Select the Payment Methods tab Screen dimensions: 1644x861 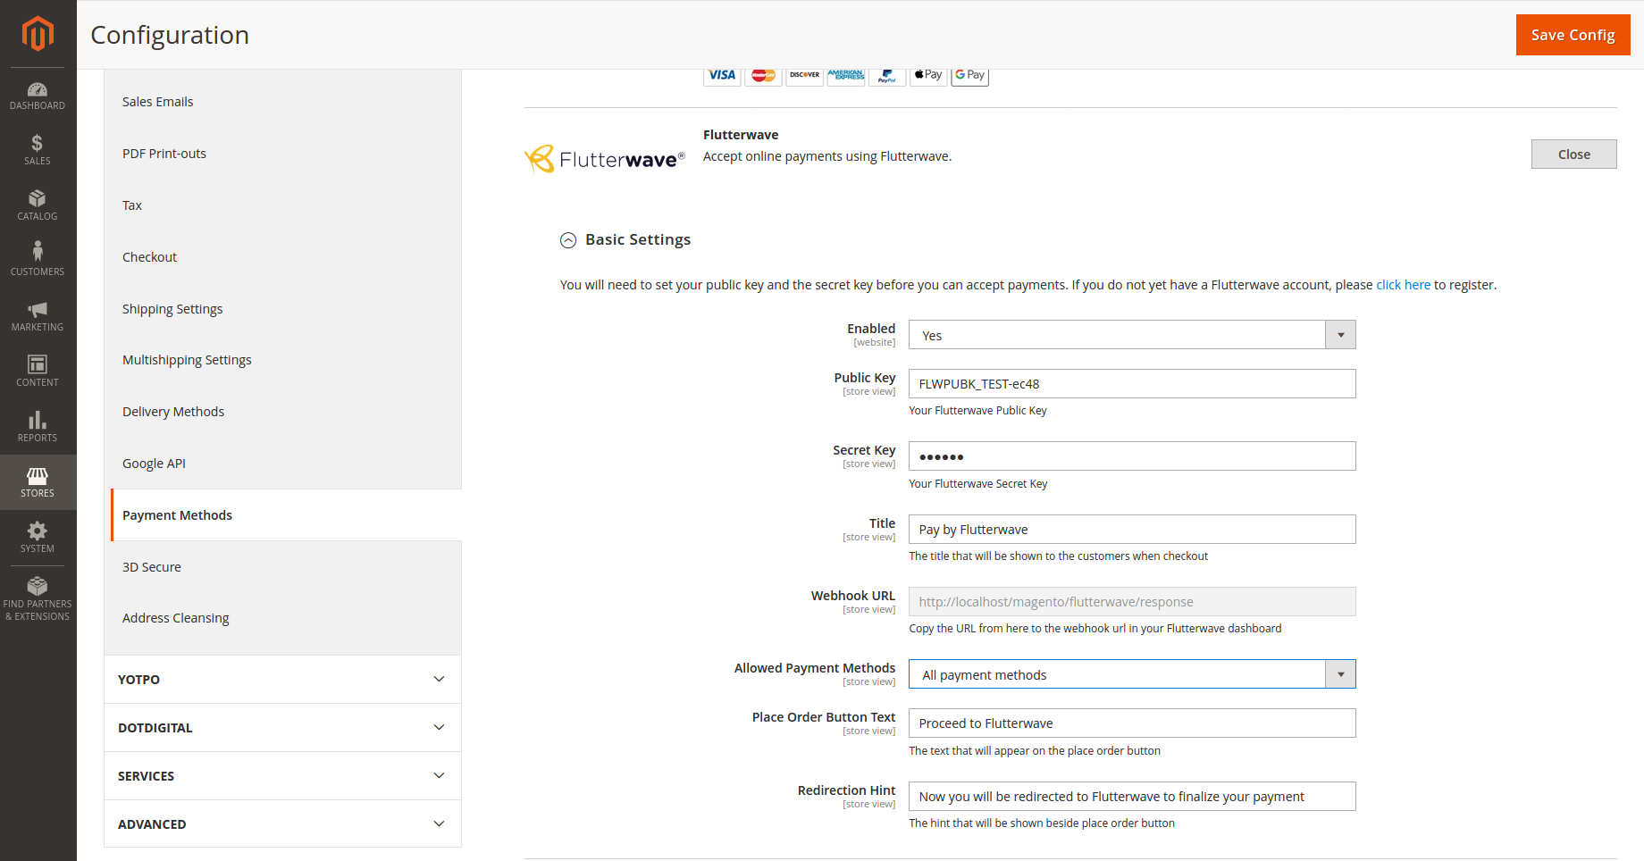[178, 515]
